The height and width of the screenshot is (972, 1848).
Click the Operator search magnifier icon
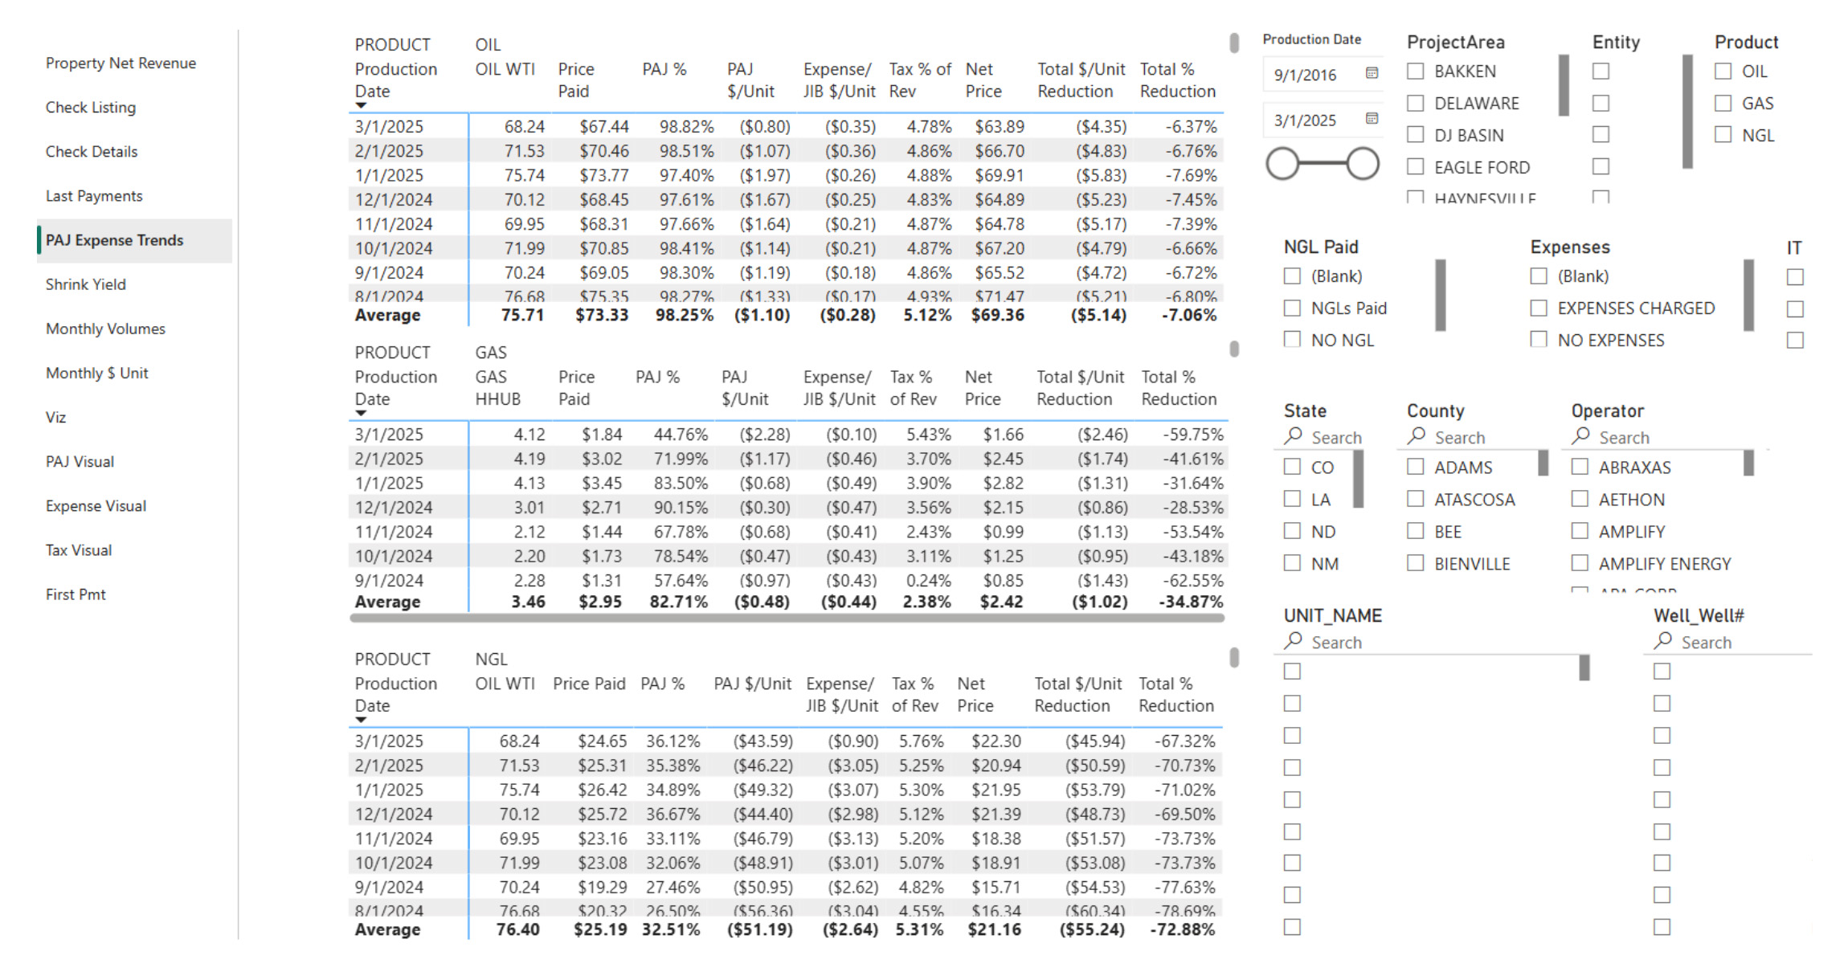(1580, 436)
